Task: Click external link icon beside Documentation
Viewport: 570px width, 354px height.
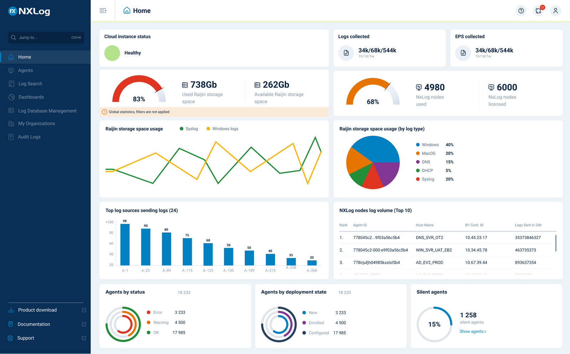Action: coord(84,324)
